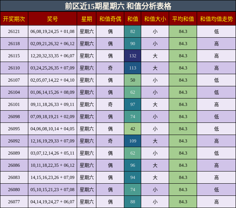Select issue number 26121

pyautogui.click(x=14, y=31)
